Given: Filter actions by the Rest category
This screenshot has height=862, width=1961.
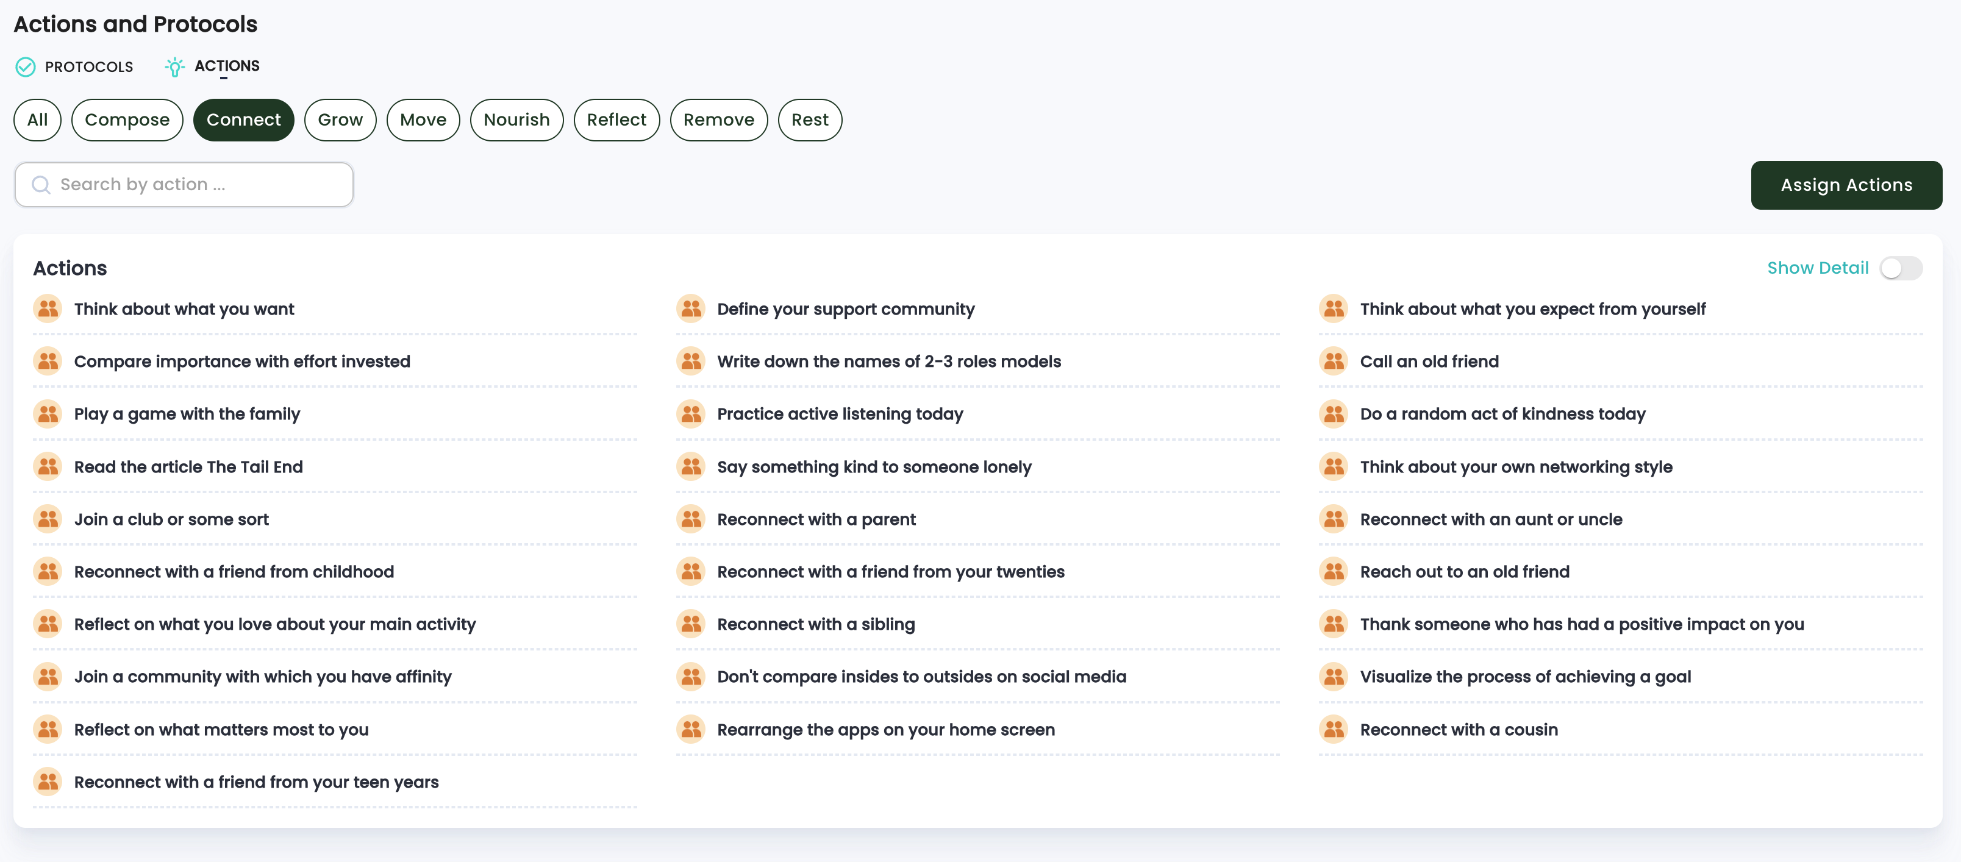Looking at the screenshot, I should pyautogui.click(x=809, y=119).
